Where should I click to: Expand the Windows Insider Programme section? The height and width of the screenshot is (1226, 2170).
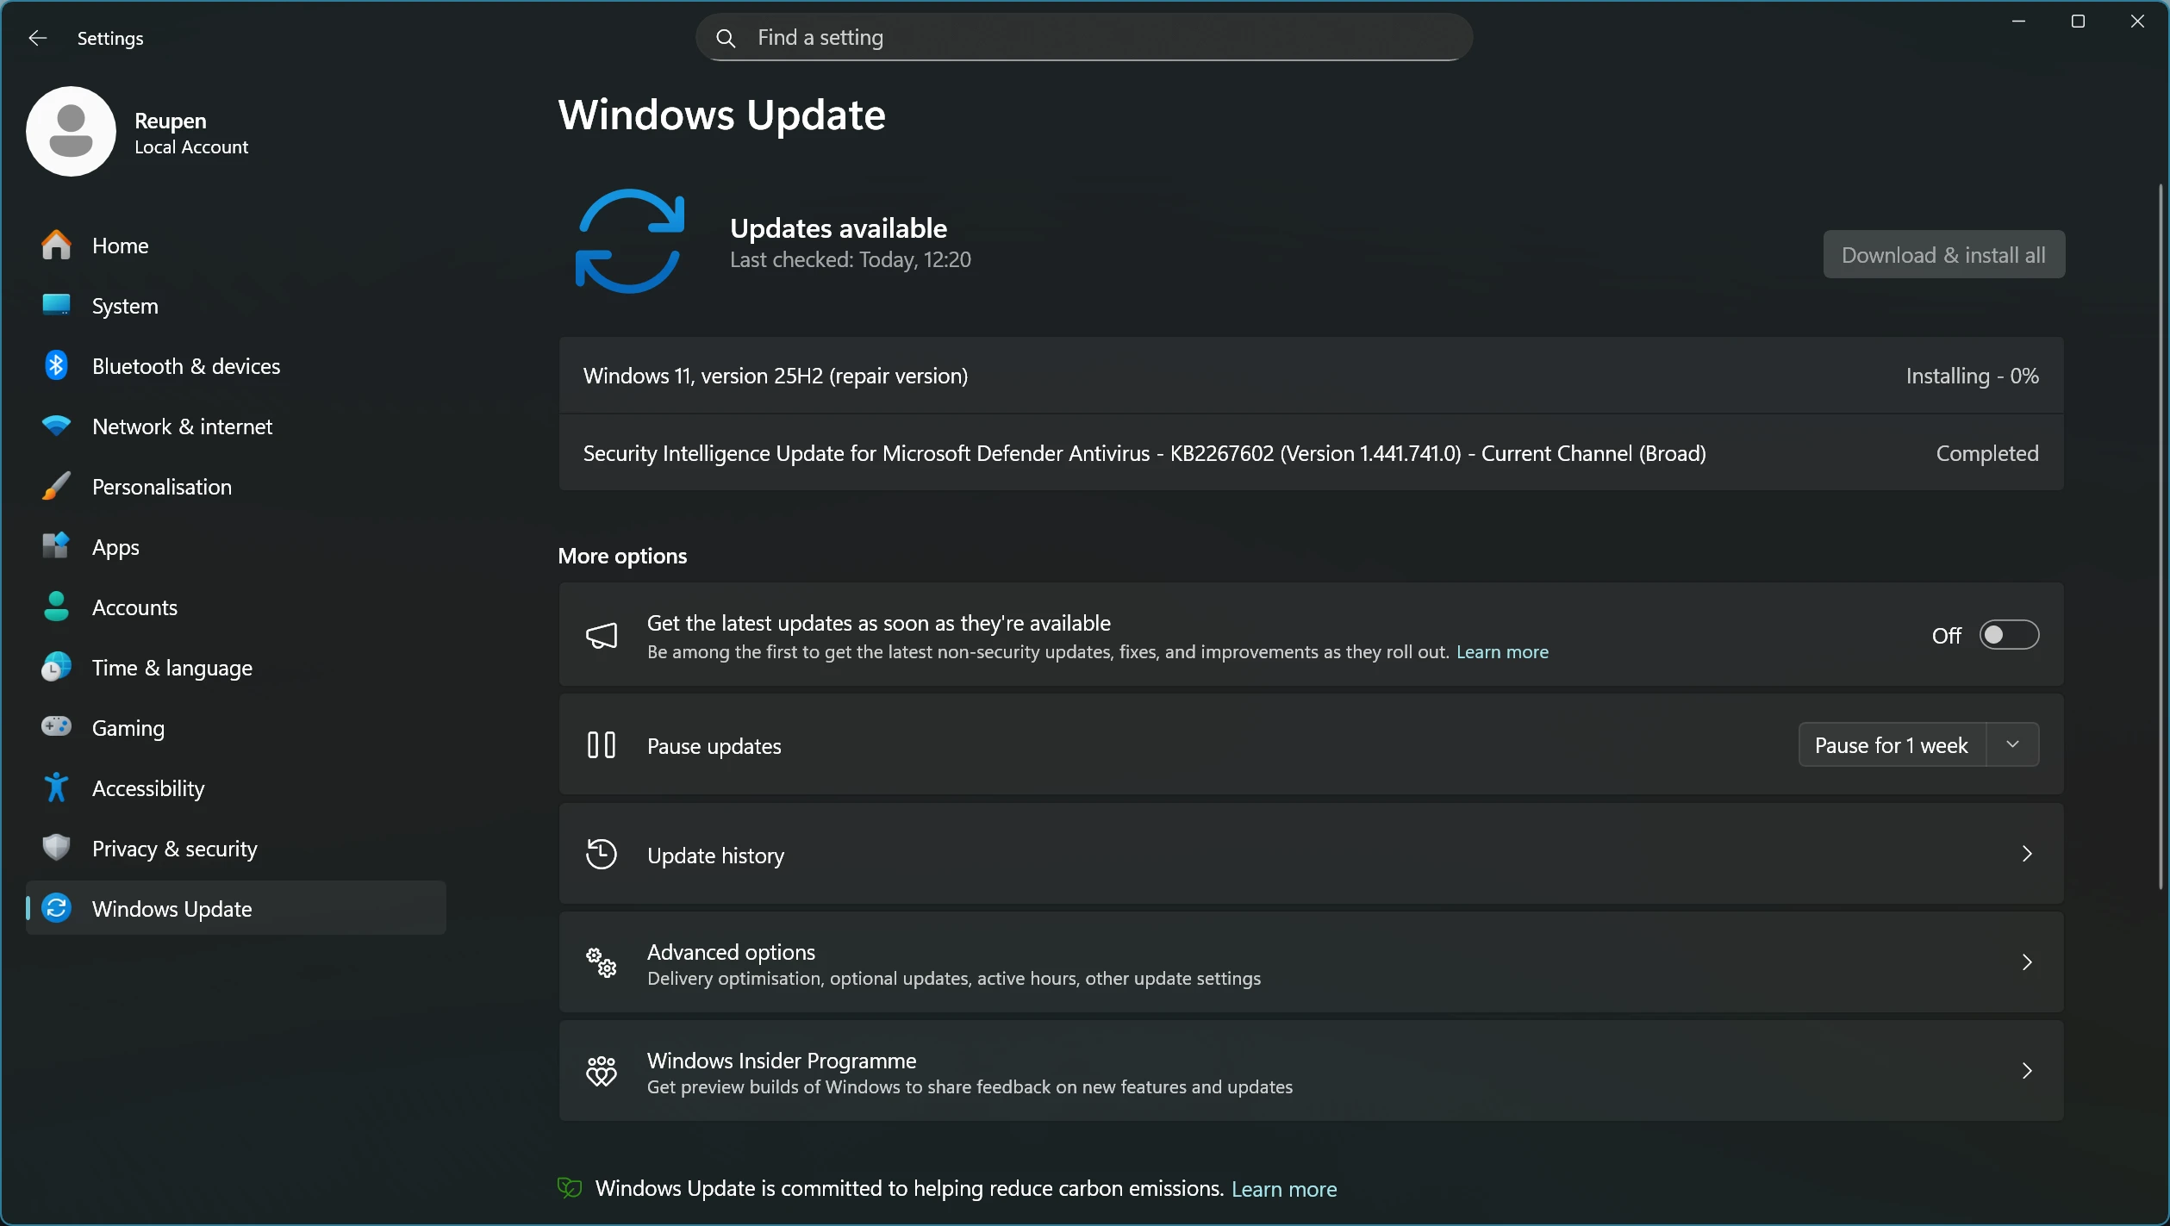tap(2026, 1071)
